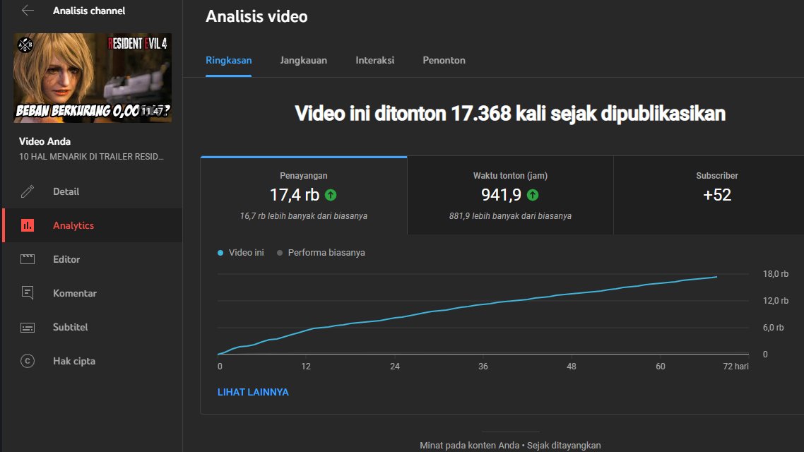Click the blue line in the views chart

click(466, 308)
